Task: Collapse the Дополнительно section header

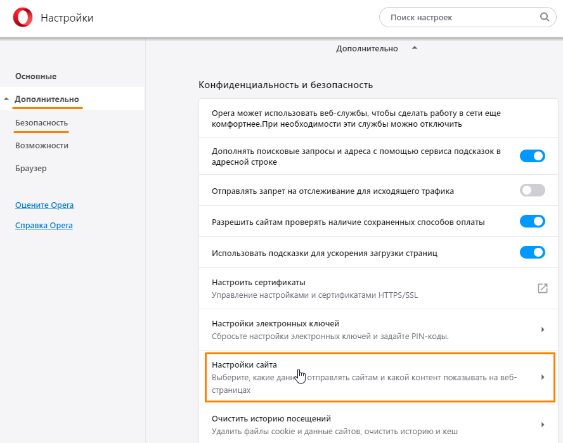Action: click(x=414, y=48)
